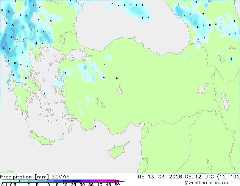
Task: Select the 2 mm legend color swatch
Action: [x=33, y=181]
